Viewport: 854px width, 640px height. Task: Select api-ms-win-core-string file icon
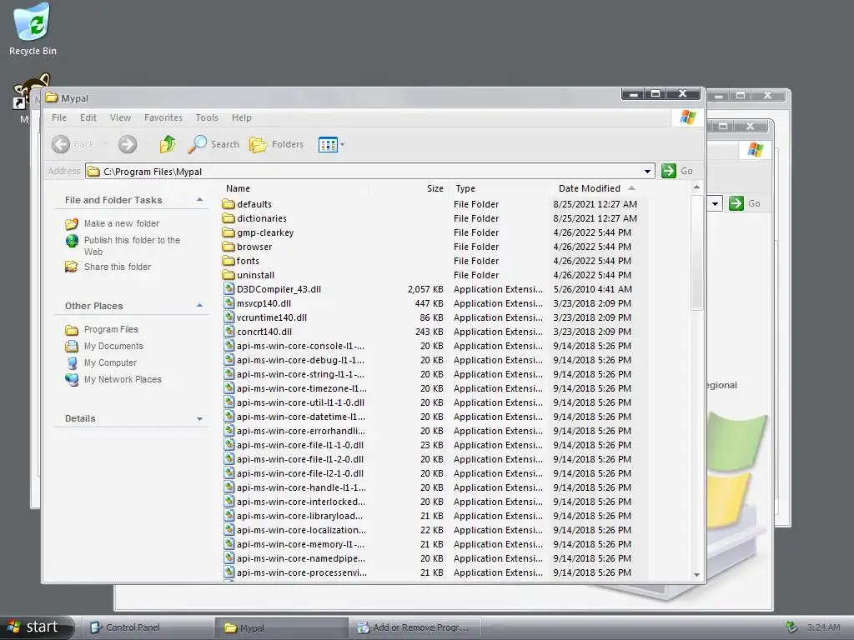point(229,374)
